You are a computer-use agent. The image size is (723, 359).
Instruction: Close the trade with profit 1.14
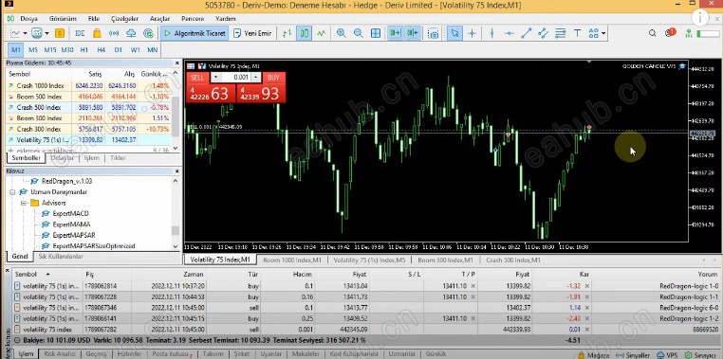[587, 308]
